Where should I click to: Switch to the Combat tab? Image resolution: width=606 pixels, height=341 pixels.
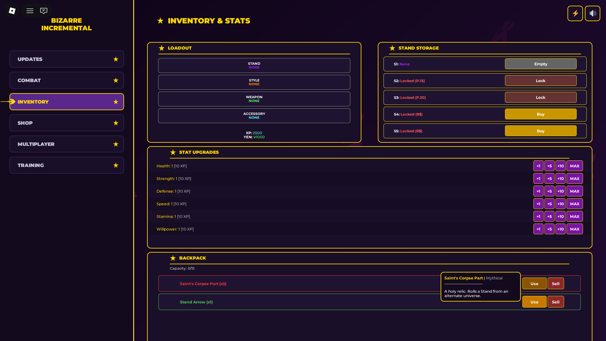coord(67,80)
